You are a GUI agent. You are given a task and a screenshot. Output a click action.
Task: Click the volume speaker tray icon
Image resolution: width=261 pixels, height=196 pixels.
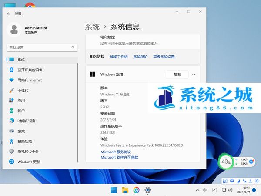point(230,190)
